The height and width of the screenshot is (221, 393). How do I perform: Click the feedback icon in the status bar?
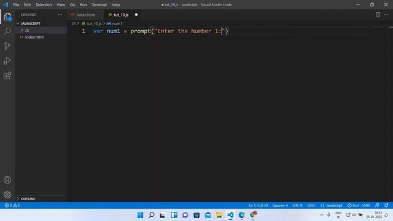377,205
